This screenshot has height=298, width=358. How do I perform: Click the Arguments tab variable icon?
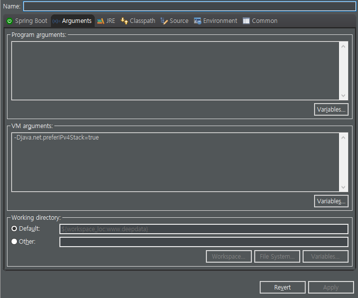(56, 21)
